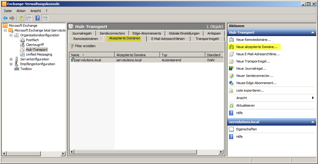Switch to the E-Mail-Adressrichtlinien tab
The image size is (318, 164).
pyautogui.click(x=168, y=39)
